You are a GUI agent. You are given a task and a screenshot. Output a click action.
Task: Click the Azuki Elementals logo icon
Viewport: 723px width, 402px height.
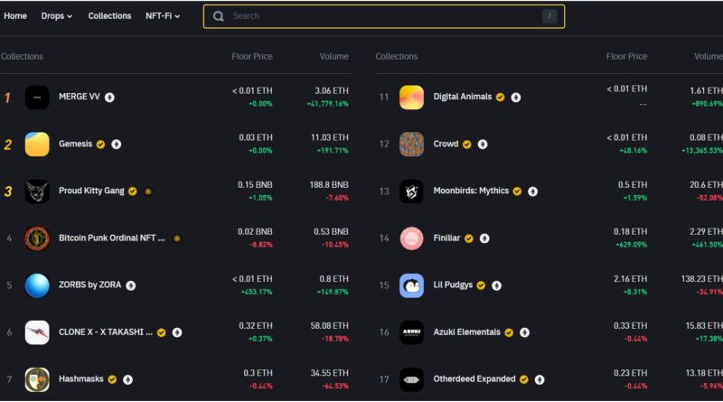411,332
